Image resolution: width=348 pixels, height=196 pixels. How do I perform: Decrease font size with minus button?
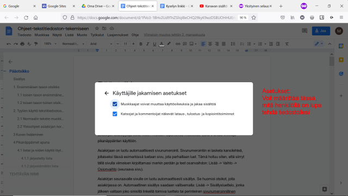[x=117, y=44]
